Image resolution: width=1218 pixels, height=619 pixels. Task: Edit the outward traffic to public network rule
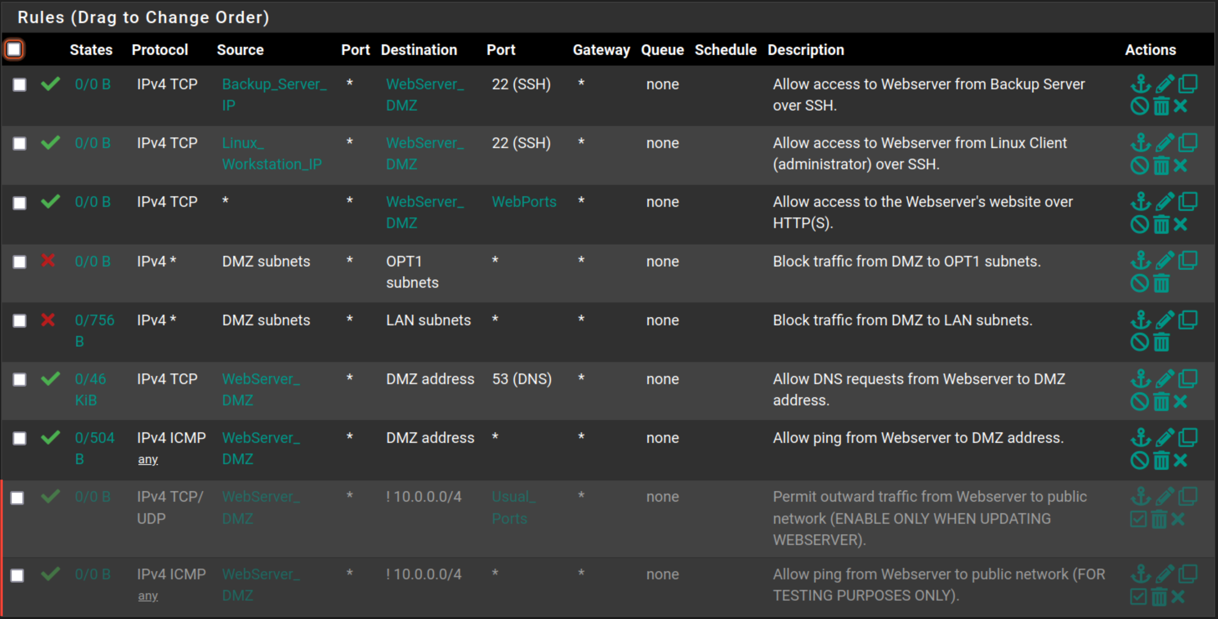pyautogui.click(x=1165, y=496)
